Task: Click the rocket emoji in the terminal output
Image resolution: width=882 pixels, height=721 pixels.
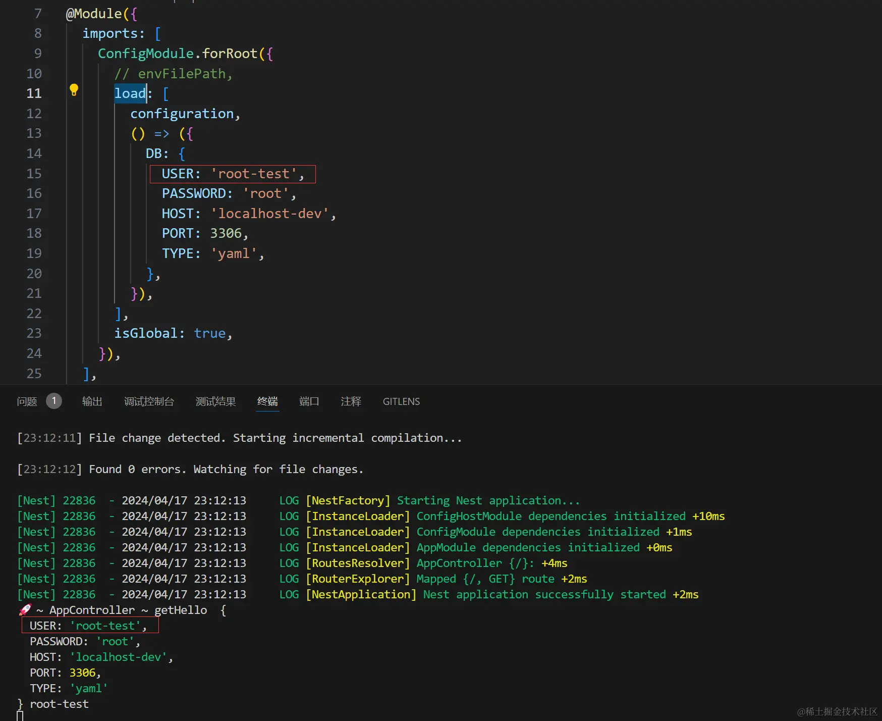Action: pyautogui.click(x=25, y=610)
